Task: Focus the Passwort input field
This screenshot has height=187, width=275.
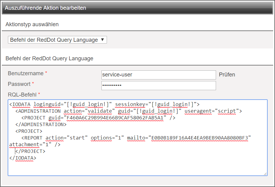Action: [x=159, y=86]
